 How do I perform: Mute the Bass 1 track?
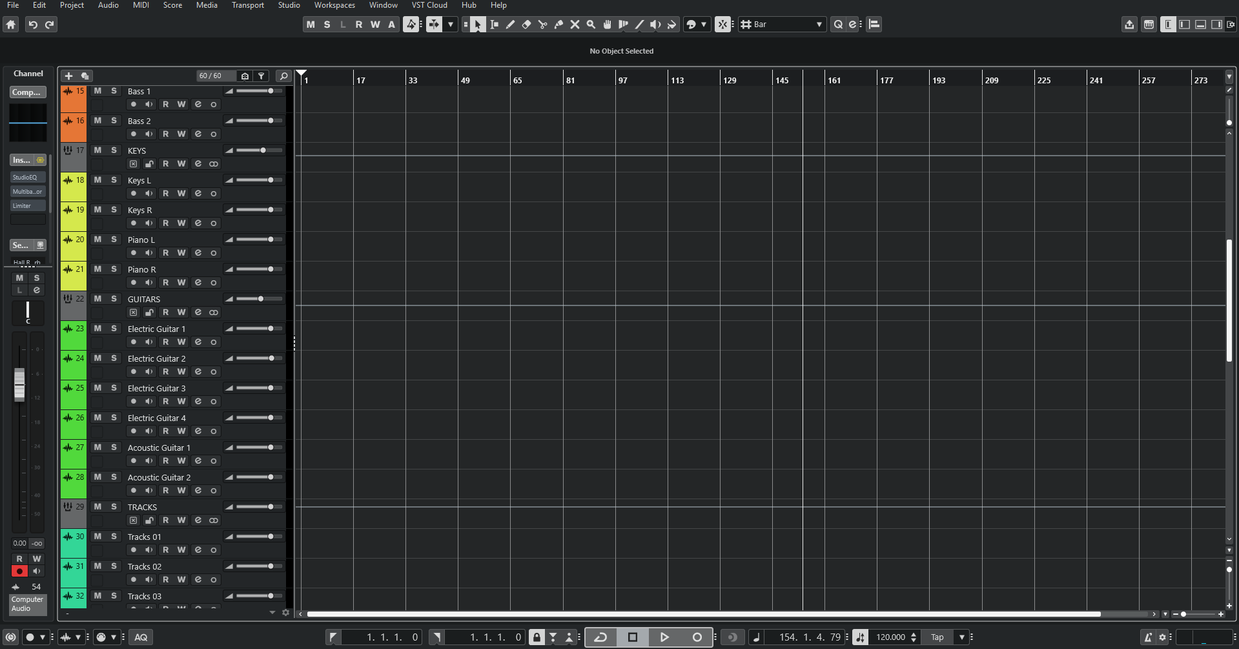tap(97, 91)
